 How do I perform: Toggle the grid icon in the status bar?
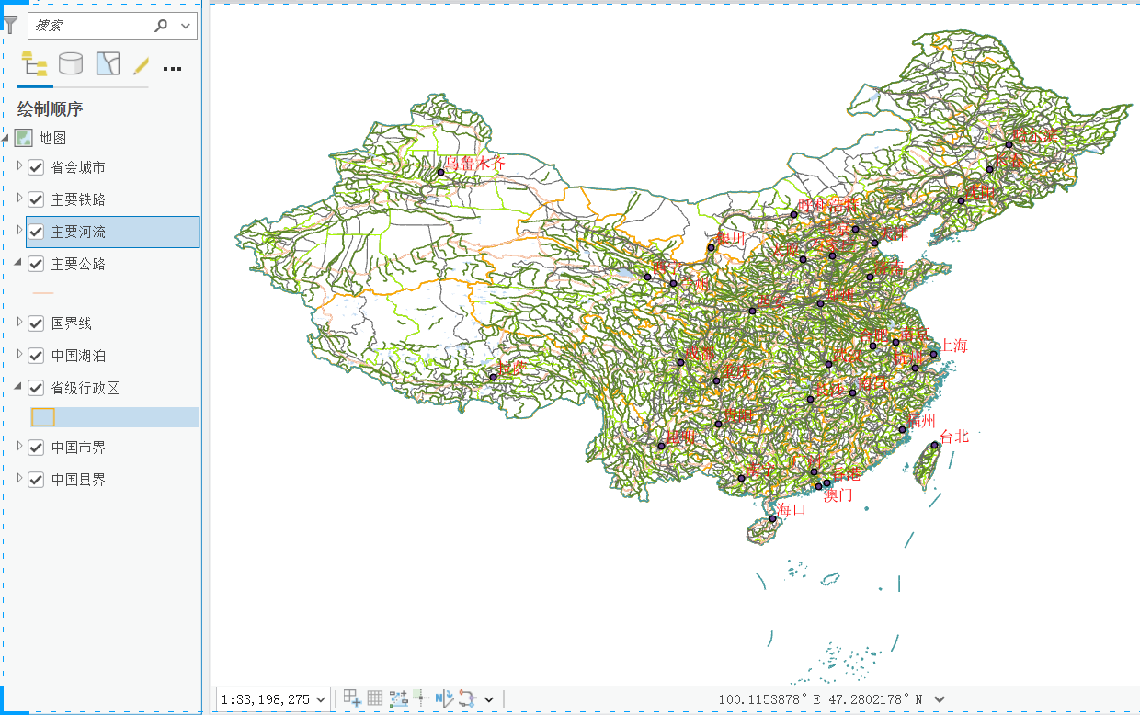tap(375, 698)
